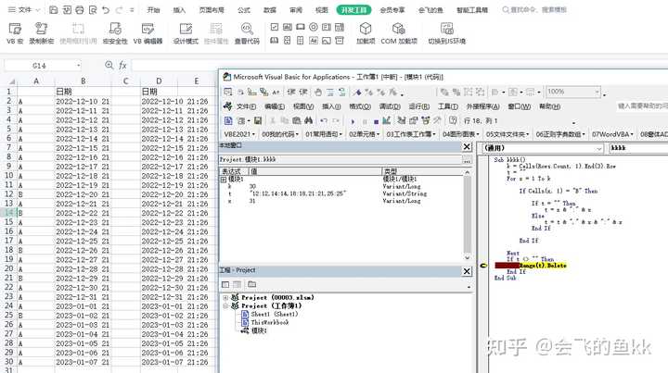Click the undo arrow in WPS quick access toolbar
668x373 pixels.
click(106, 9)
